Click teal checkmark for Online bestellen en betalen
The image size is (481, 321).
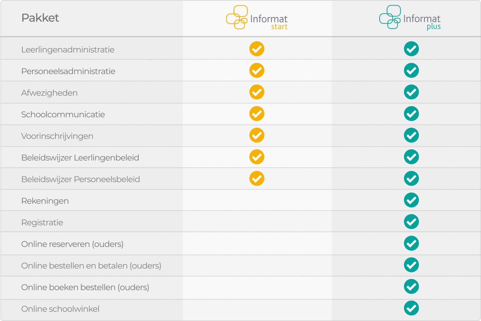411,265
